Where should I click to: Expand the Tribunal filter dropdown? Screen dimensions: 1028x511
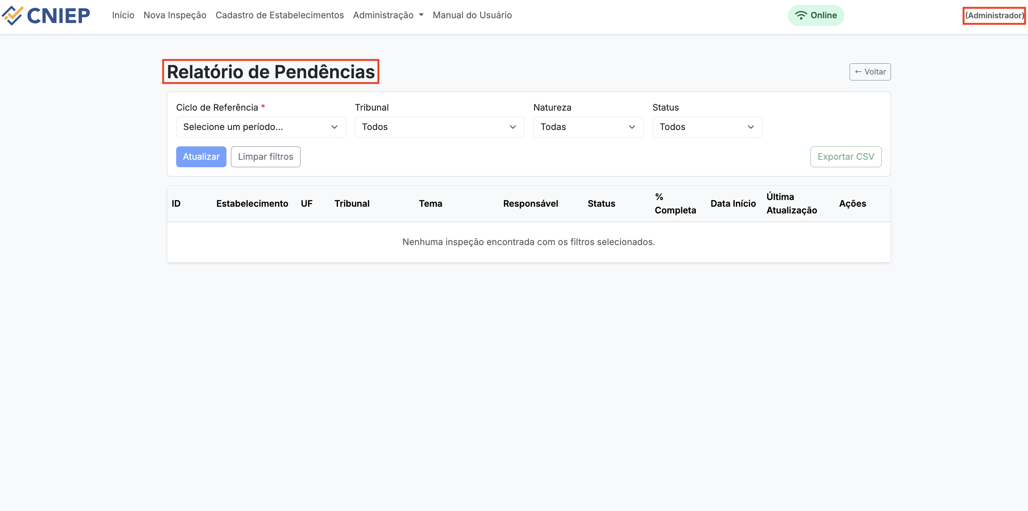coord(439,127)
